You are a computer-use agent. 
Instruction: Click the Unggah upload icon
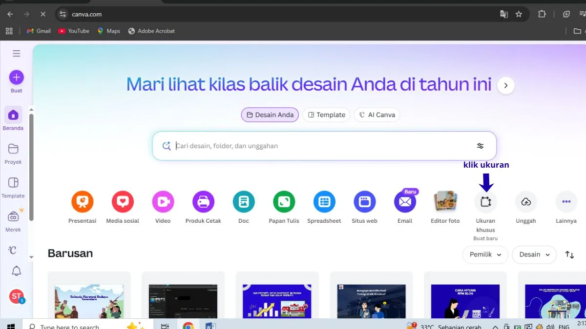(x=526, y=202)
